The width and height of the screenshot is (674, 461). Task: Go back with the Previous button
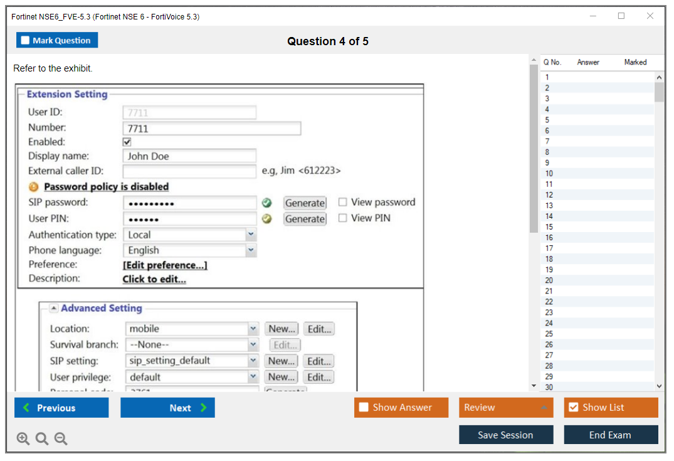[x=61, y=408]
